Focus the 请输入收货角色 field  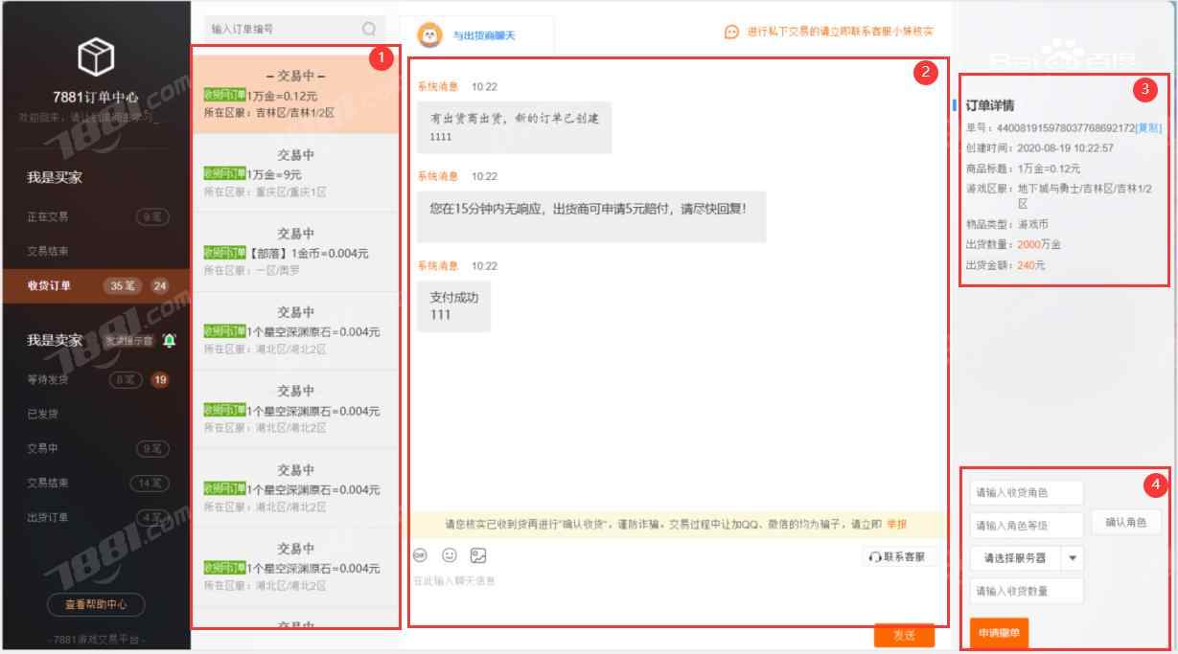[x=1027, y=493]
